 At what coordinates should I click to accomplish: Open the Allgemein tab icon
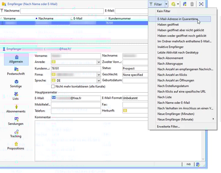coord(17,57)
